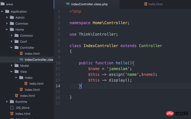Image resolution: width=191 pixels, height=119 pixels.
Task: Click Home\Controller on line 3
Action: (110, 23)
